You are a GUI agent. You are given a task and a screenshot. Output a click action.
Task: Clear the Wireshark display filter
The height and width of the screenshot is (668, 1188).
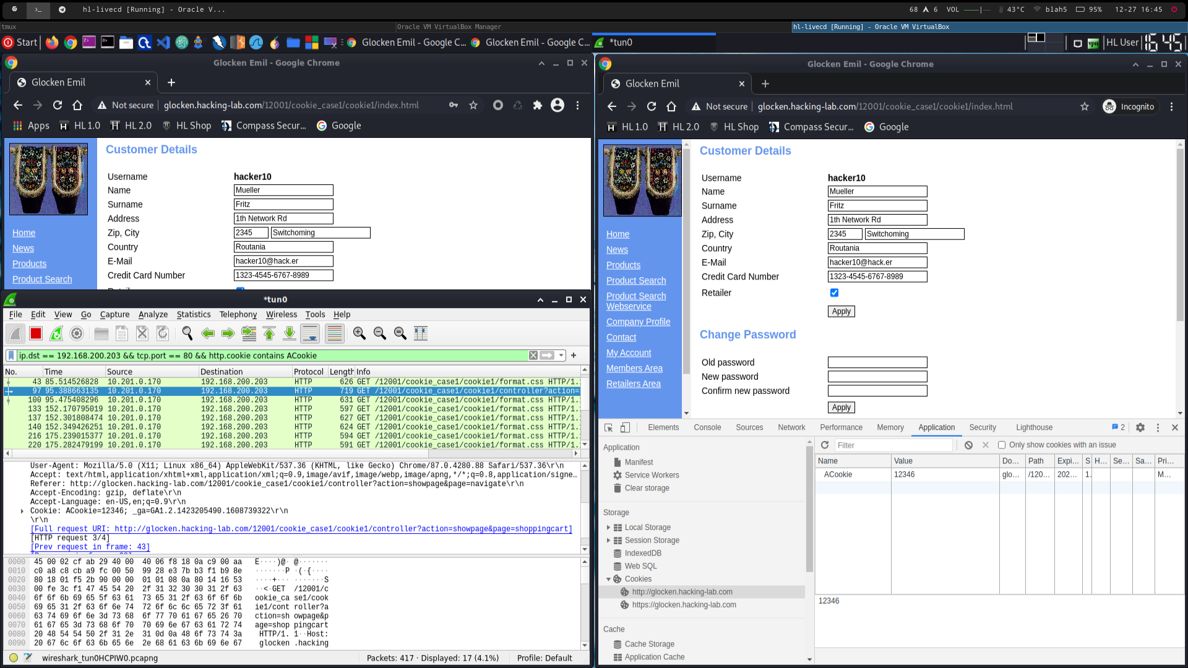(533, 356)
